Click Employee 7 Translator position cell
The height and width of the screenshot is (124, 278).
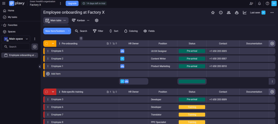click(163, 115)
